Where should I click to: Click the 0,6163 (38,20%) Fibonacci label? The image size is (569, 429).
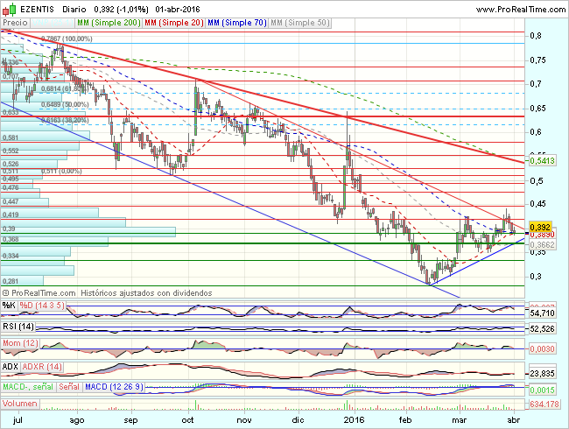pyautogui.click(x=65, y=120)
